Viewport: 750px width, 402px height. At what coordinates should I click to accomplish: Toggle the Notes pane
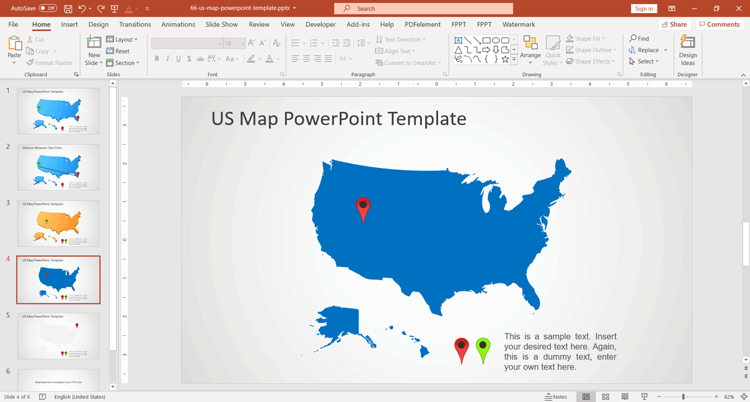pos(556,397)
